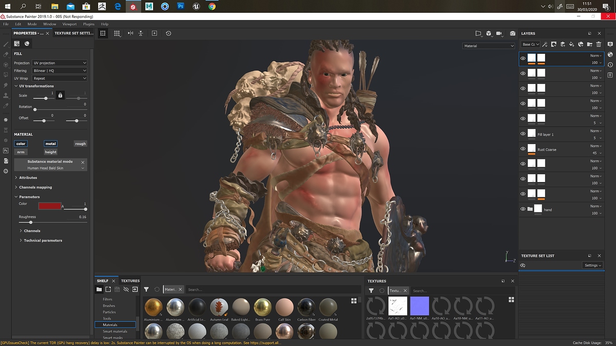Toggle visibility of the Rust Coarse layer
The height and width of the screenshot is (346, 616).
pos(523,149)
